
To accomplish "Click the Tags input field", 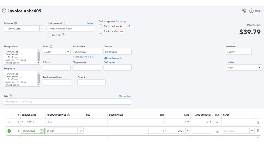I will (67, 101).
